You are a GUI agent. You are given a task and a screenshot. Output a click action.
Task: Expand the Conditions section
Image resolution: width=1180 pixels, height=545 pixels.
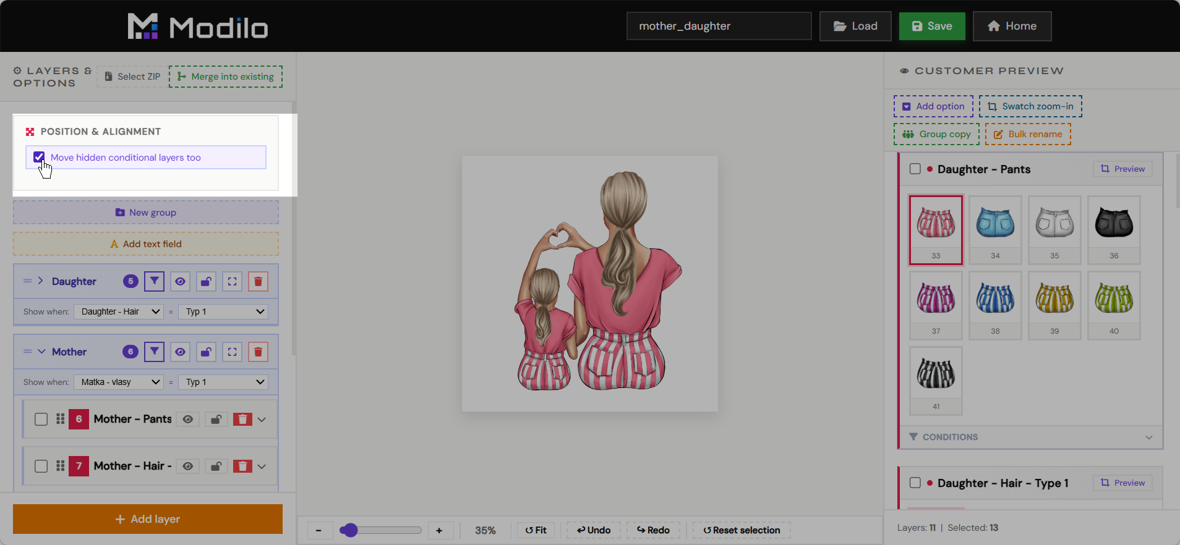pyautogui.click(x=1030, y=437)
